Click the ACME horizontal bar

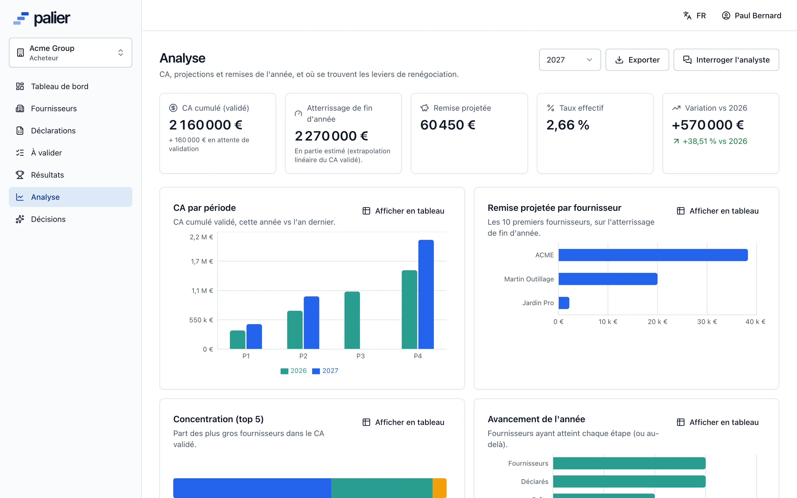coord(653,255)
